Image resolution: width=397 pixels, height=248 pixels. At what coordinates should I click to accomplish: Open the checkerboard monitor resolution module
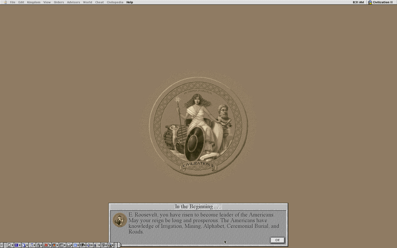[62, 245]
